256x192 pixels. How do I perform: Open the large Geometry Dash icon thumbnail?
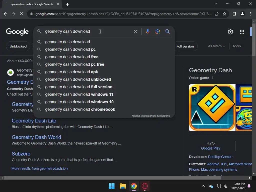pyautogui.click(x=212, y=107)
